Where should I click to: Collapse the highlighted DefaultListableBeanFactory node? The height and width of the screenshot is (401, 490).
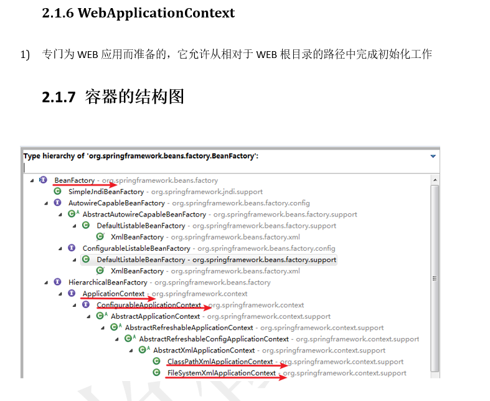tap(74, 260)
